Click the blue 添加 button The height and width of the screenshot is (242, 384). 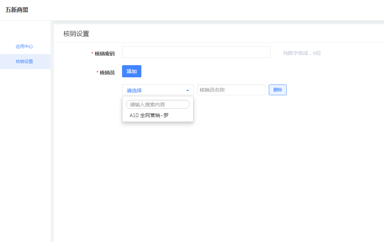click(131, 71)
